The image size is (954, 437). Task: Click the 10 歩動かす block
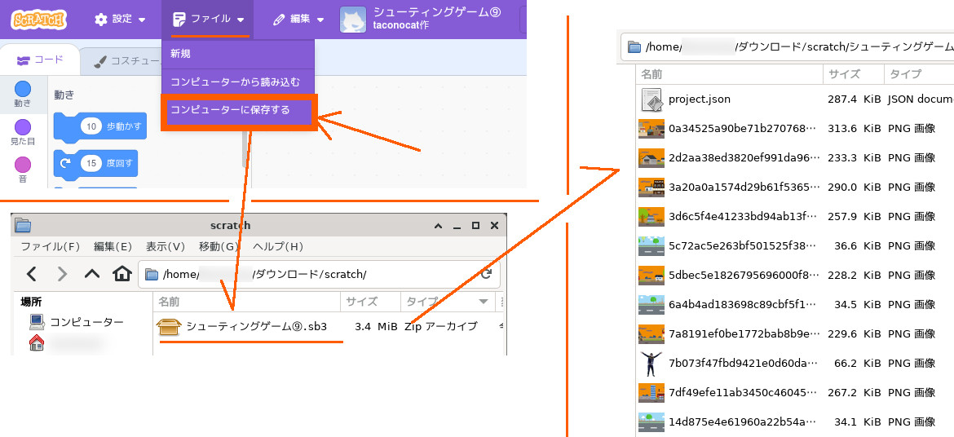[100, 126]
